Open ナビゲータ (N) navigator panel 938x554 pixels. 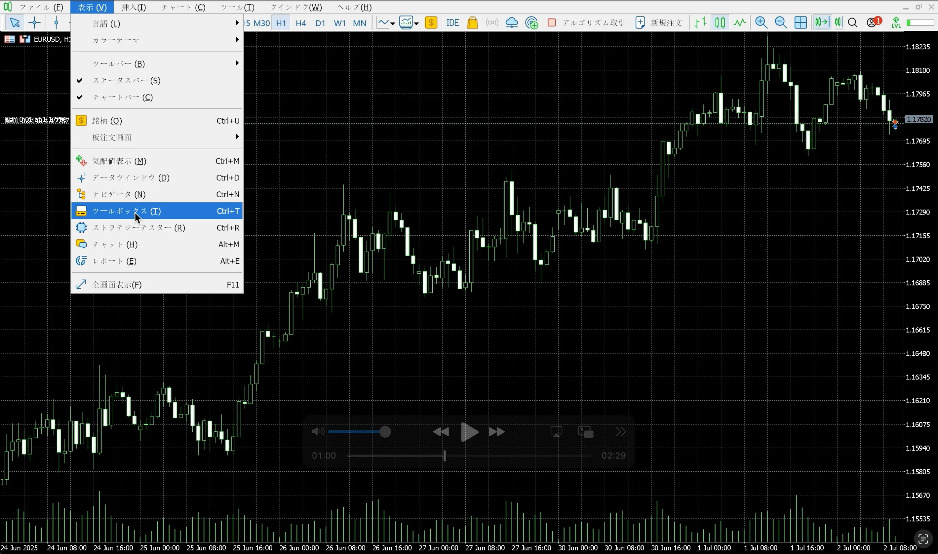[157, 195]
